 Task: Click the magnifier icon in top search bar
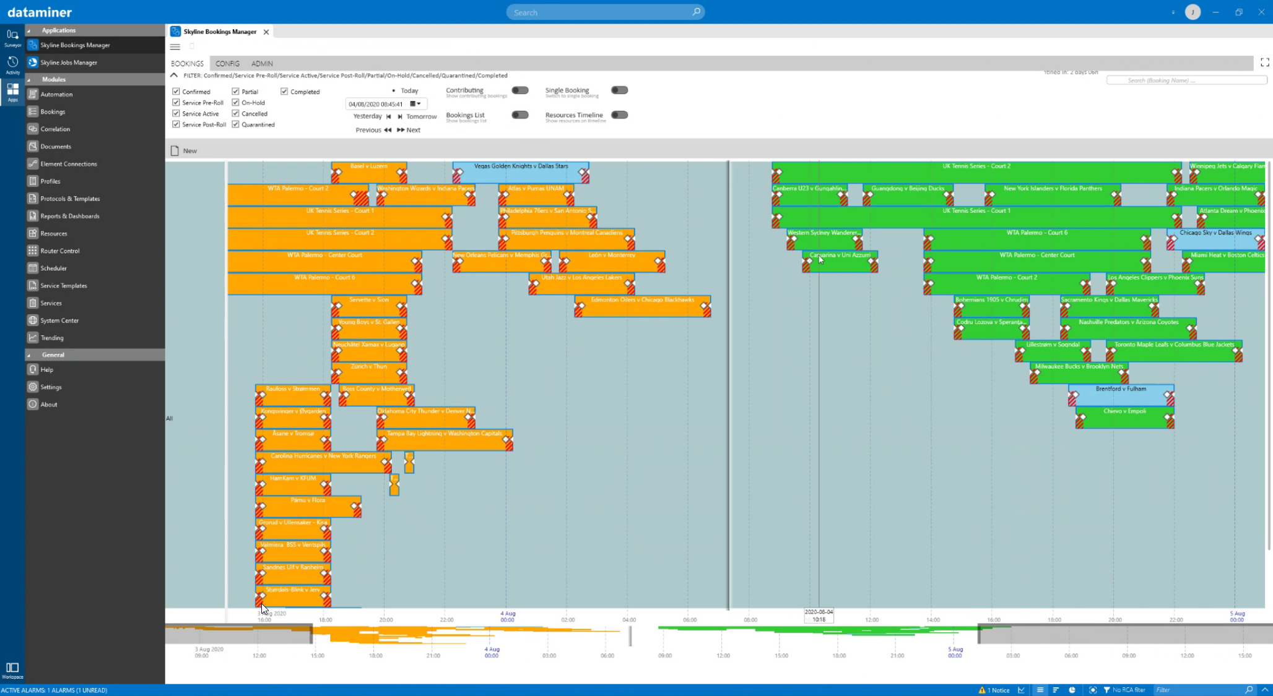[x=697, y=12]
